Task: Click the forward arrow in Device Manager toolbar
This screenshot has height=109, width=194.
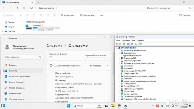Action: (x=120, y=44)
